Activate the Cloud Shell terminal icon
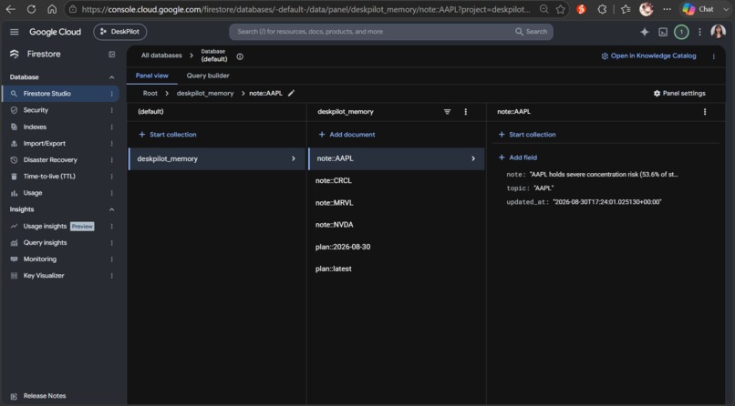Screen dimensions: 735x406 click(x=663, y=32)
